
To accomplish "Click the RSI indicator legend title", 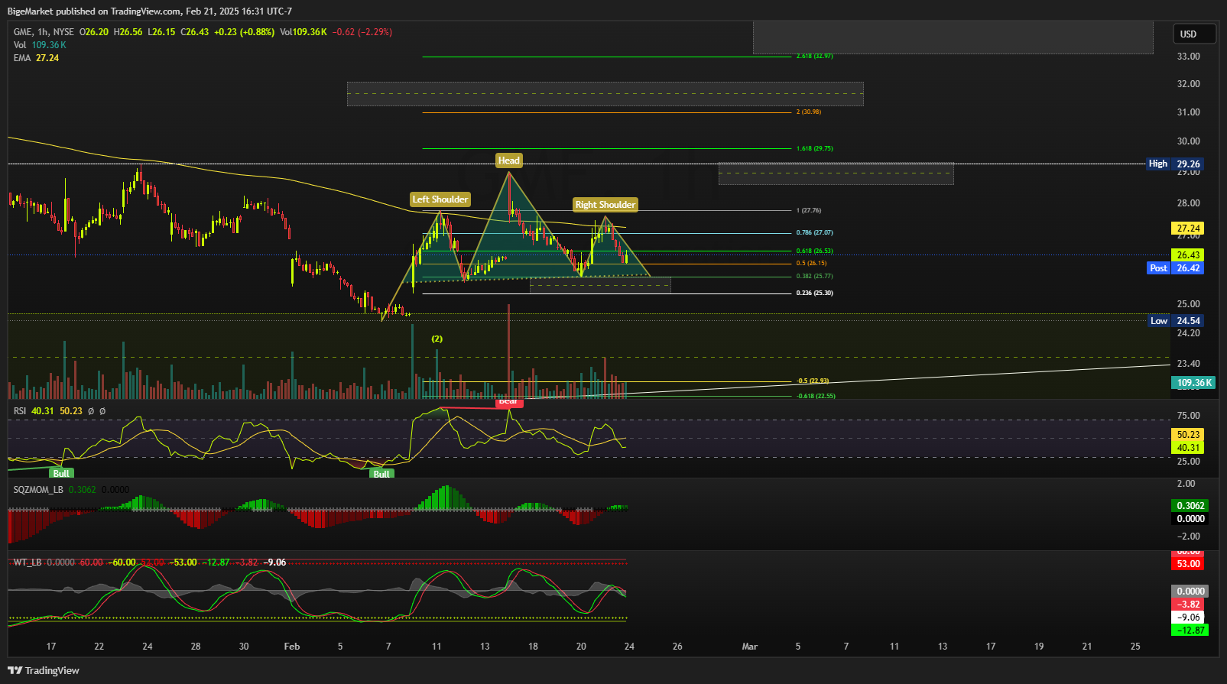I will pos(20,411).
